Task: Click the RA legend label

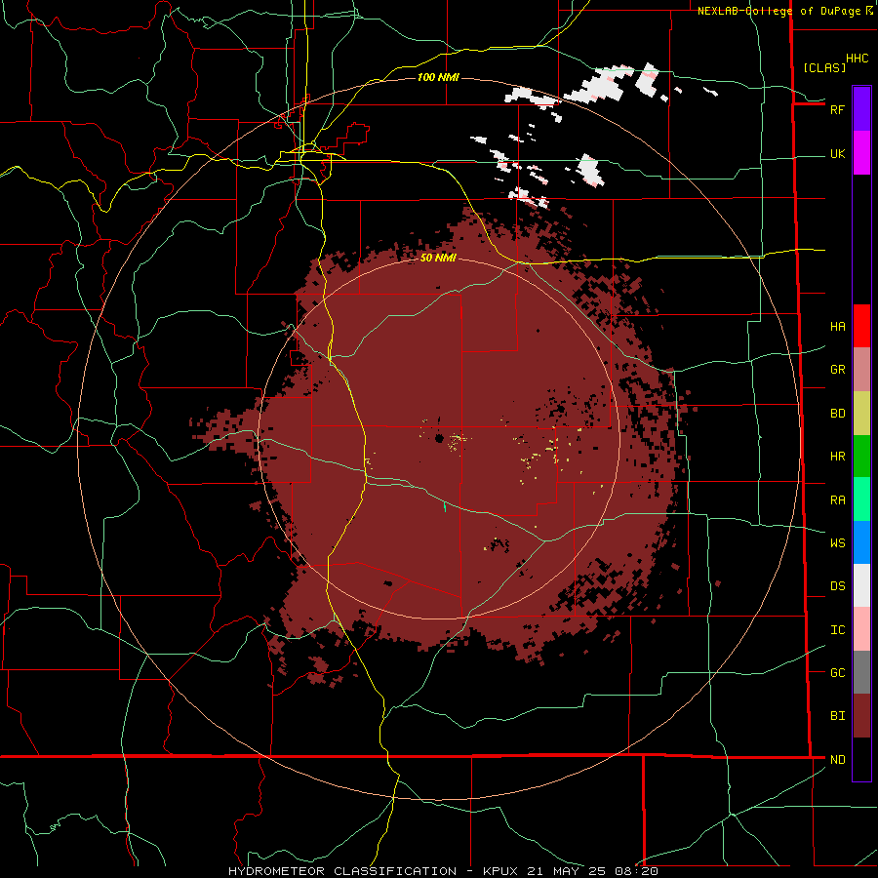Action: 837,500
